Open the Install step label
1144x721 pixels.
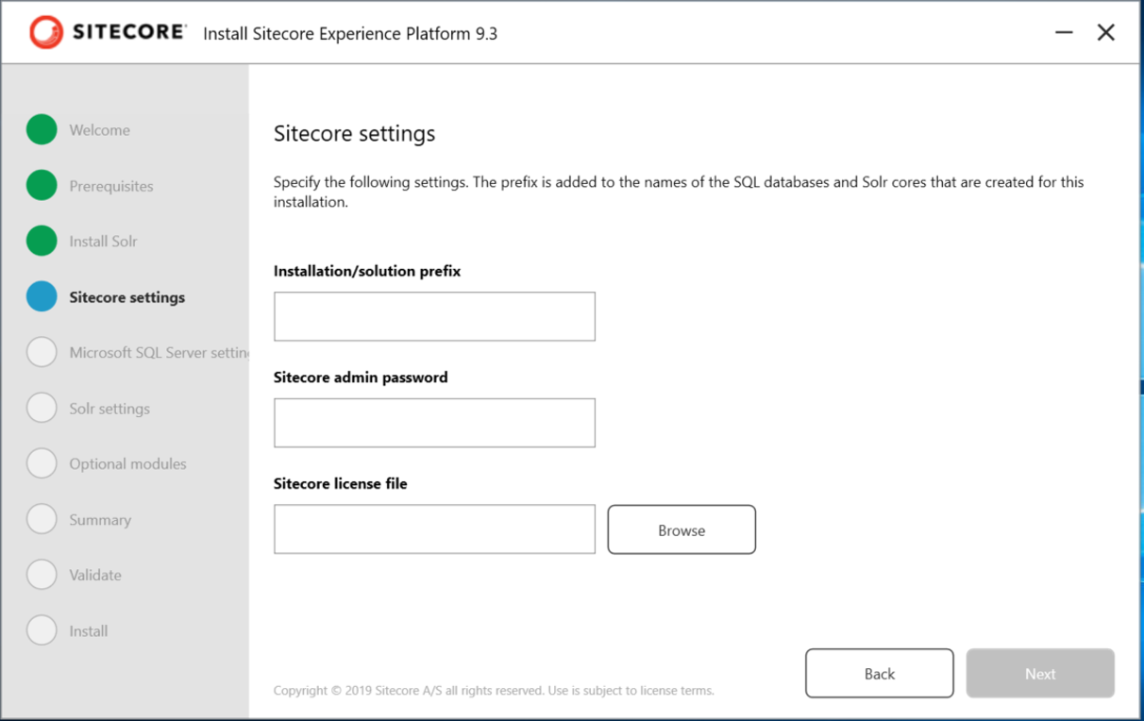pos(88,631)
